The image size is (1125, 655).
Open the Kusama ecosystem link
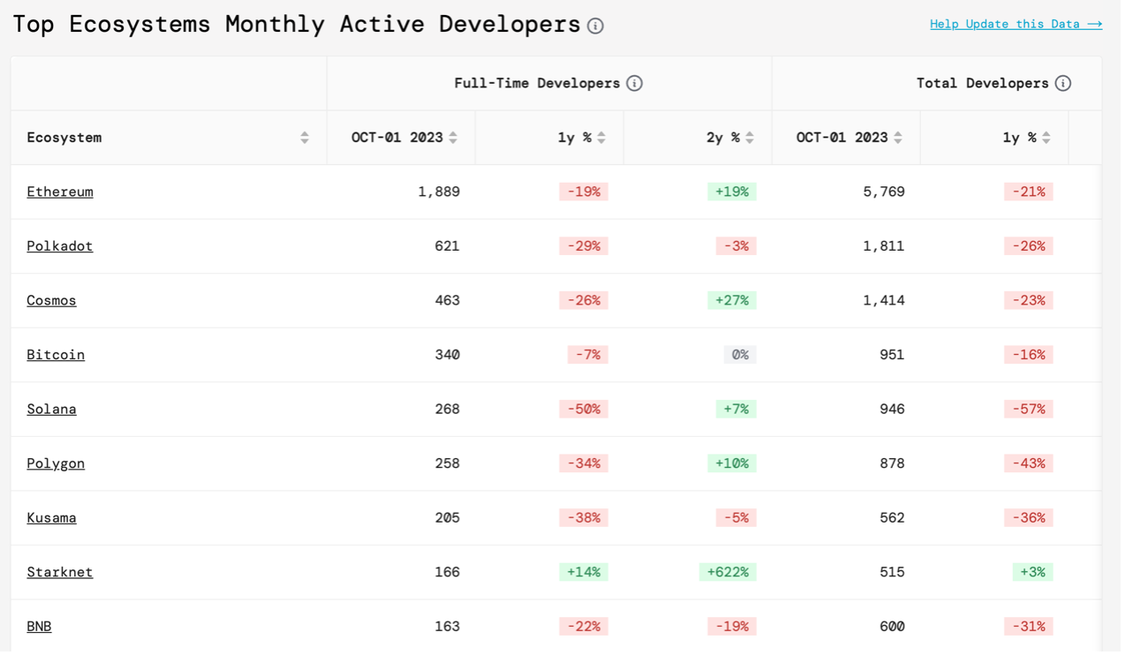tap(51, 518)
